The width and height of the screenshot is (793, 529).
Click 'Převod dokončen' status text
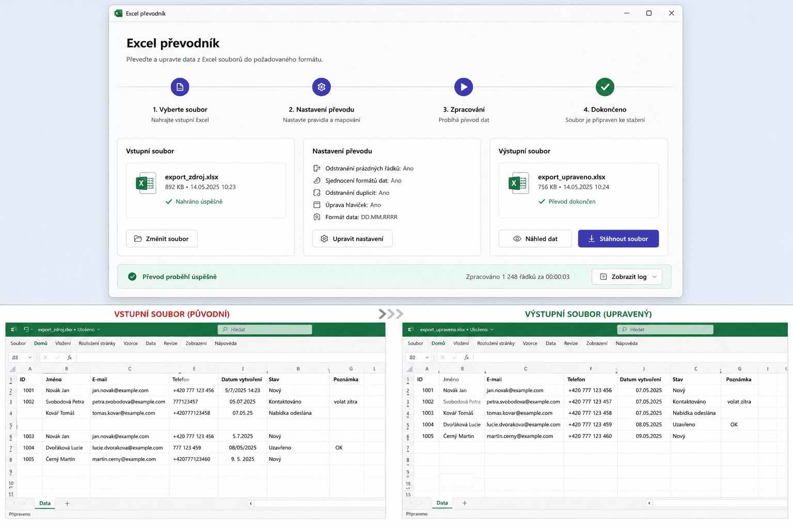(572, 201)
